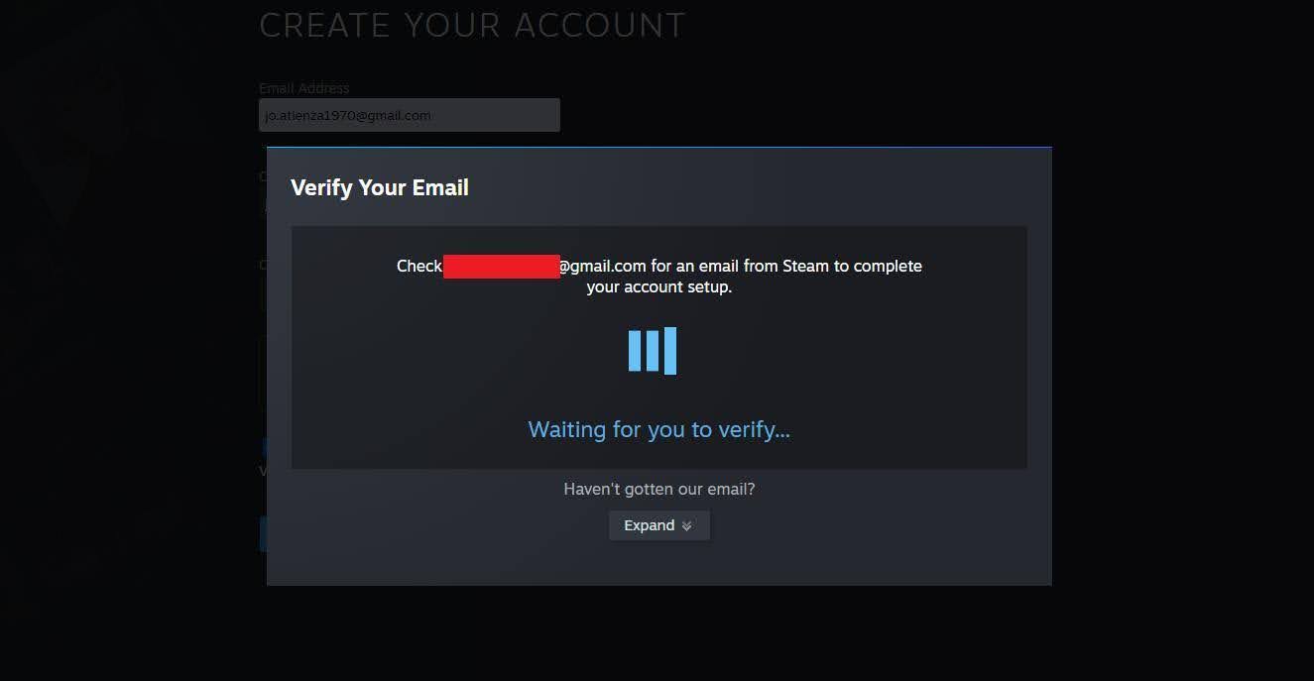Click the double-chevron icon on Expand
This screenshot has width=1314, height=681.
686,526
